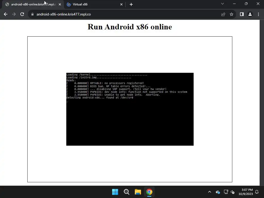Viewport: 264px width, 198px height.
Task: Open Windows Search from taskbar
Action: [x=126, y=192]
